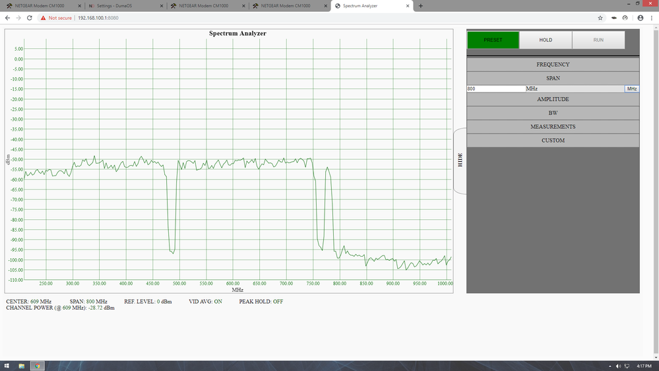
Task: Click the CHANNEL POWER -28.72 dBm readout
Action: click(x=60, y=308)
